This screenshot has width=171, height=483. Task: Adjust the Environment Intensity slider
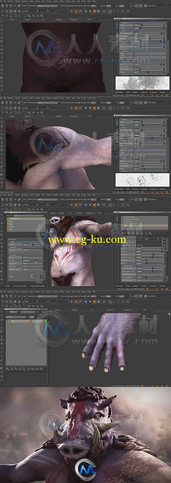tap(37, 244)
